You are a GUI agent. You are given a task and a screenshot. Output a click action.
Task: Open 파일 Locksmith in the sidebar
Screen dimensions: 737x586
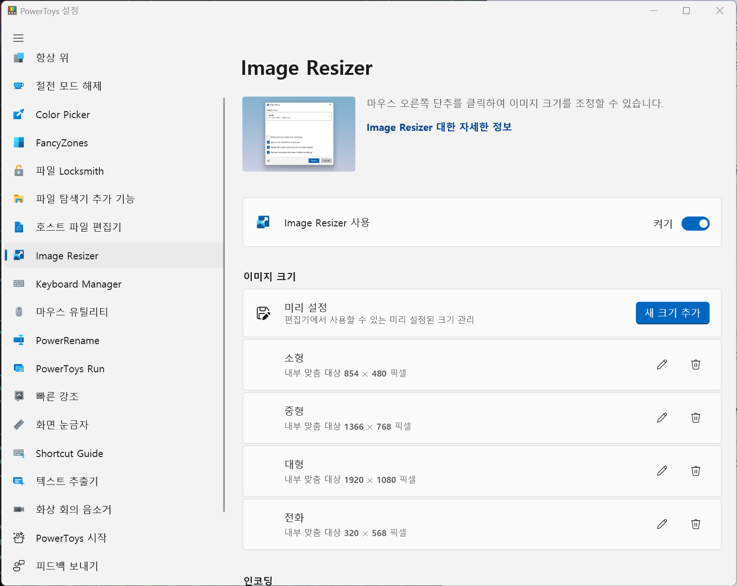pyautogui.click(x=114, y=171)
